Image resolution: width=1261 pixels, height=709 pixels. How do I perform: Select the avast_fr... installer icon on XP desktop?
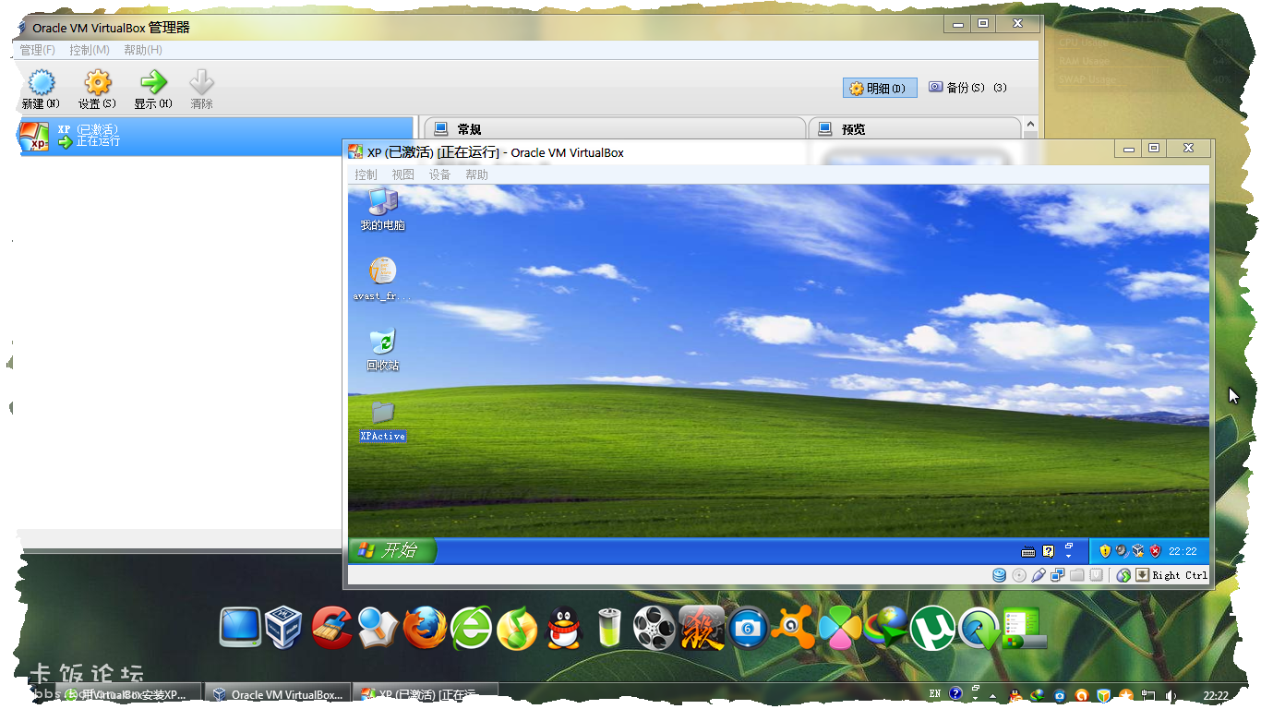click(x=382, y=279)
